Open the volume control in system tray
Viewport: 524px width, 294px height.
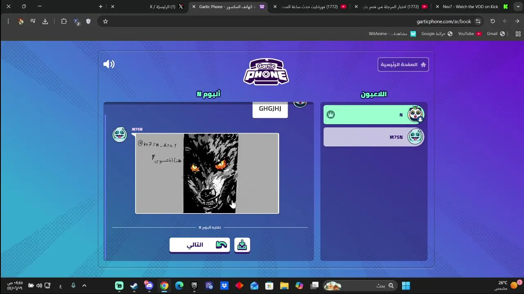click(x=39, y=285)
